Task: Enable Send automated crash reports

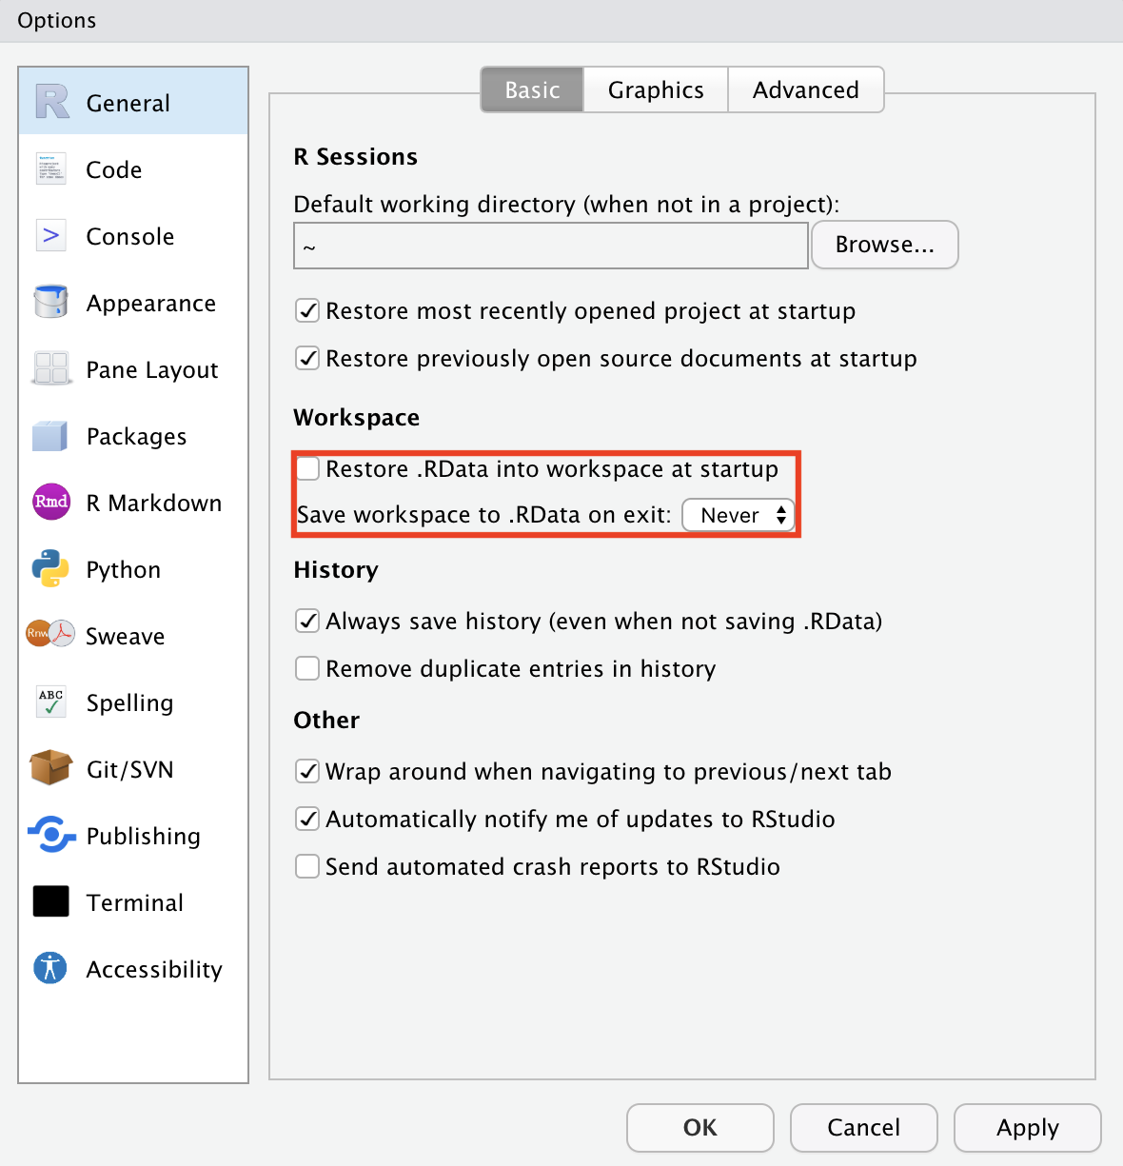Action: coord(307,867)
